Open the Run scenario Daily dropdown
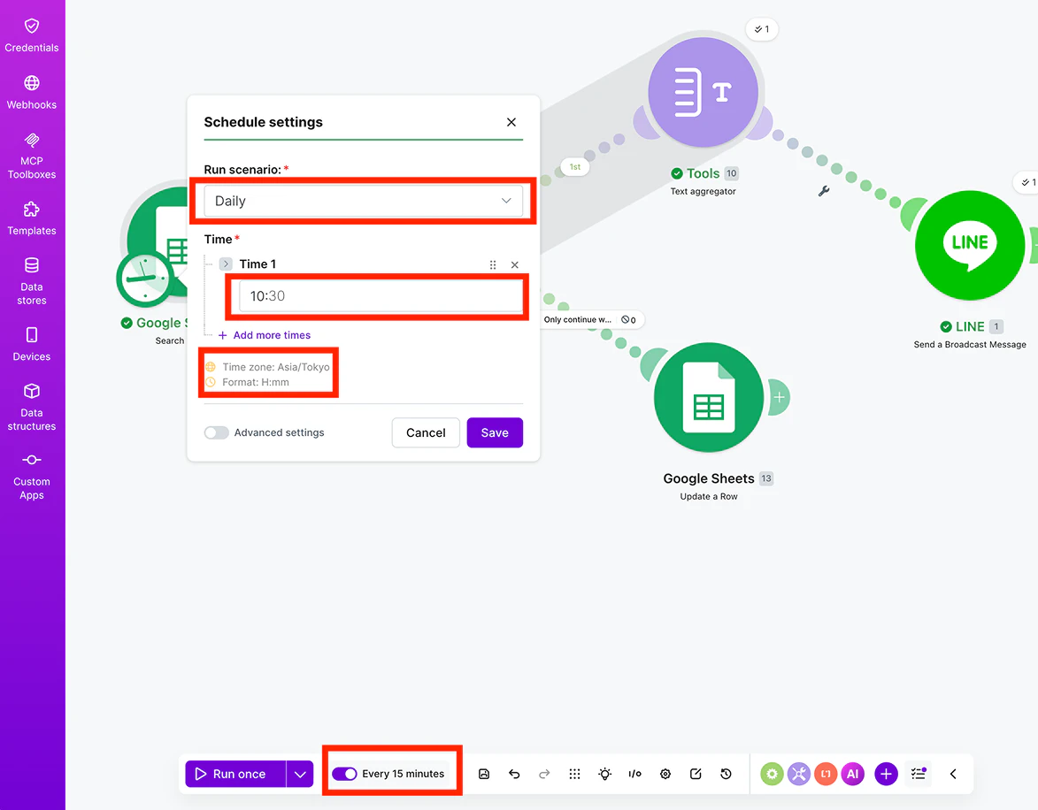The image size is (1038, 810). tap(364, 201)
